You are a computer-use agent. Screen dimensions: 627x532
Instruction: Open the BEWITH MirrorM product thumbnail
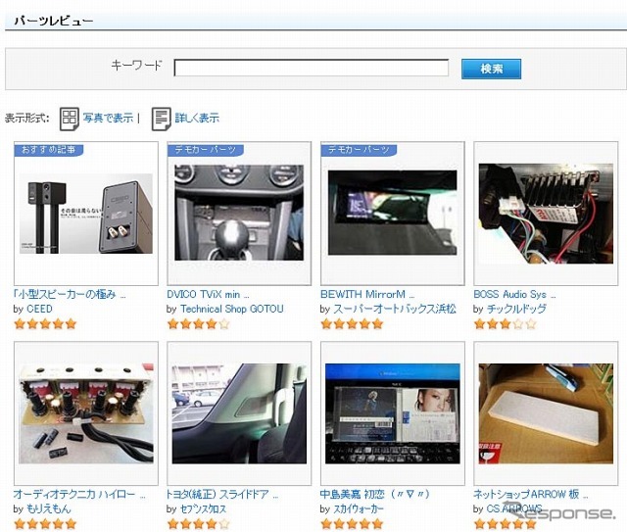pyautogui.click(x=392, y=214)
